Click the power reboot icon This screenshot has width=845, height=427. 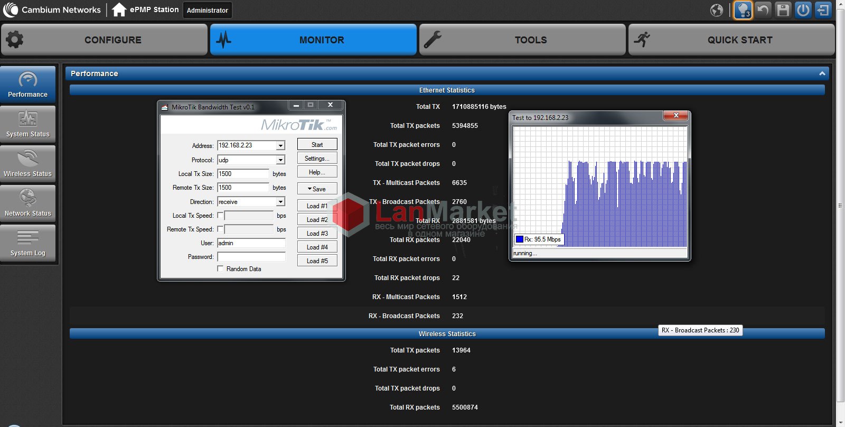[803, 10]
